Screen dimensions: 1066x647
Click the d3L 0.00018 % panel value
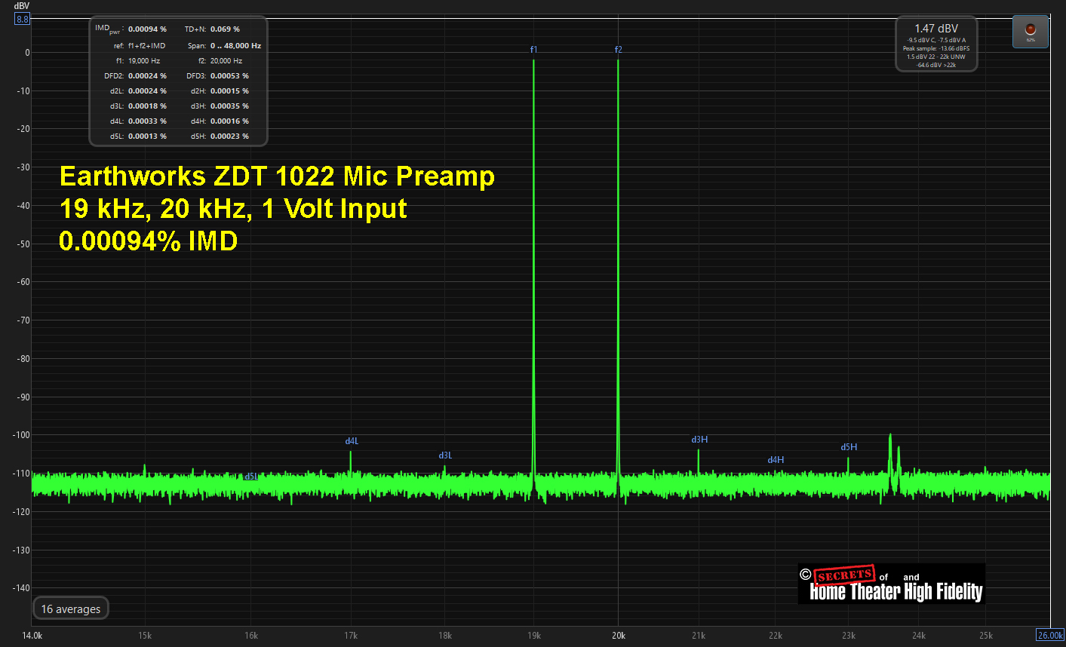point(147,106)
